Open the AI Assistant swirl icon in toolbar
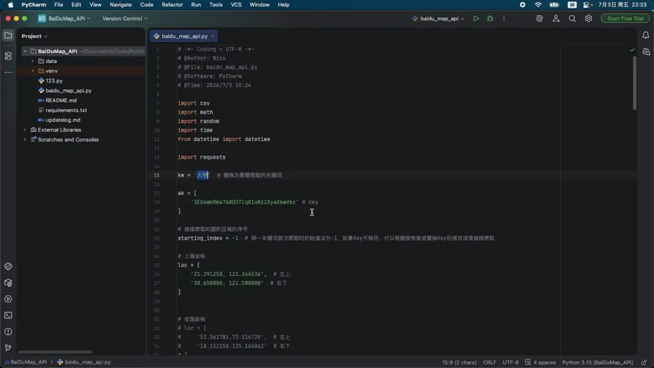This screenshot has width=654, height=368. (540, 18)
